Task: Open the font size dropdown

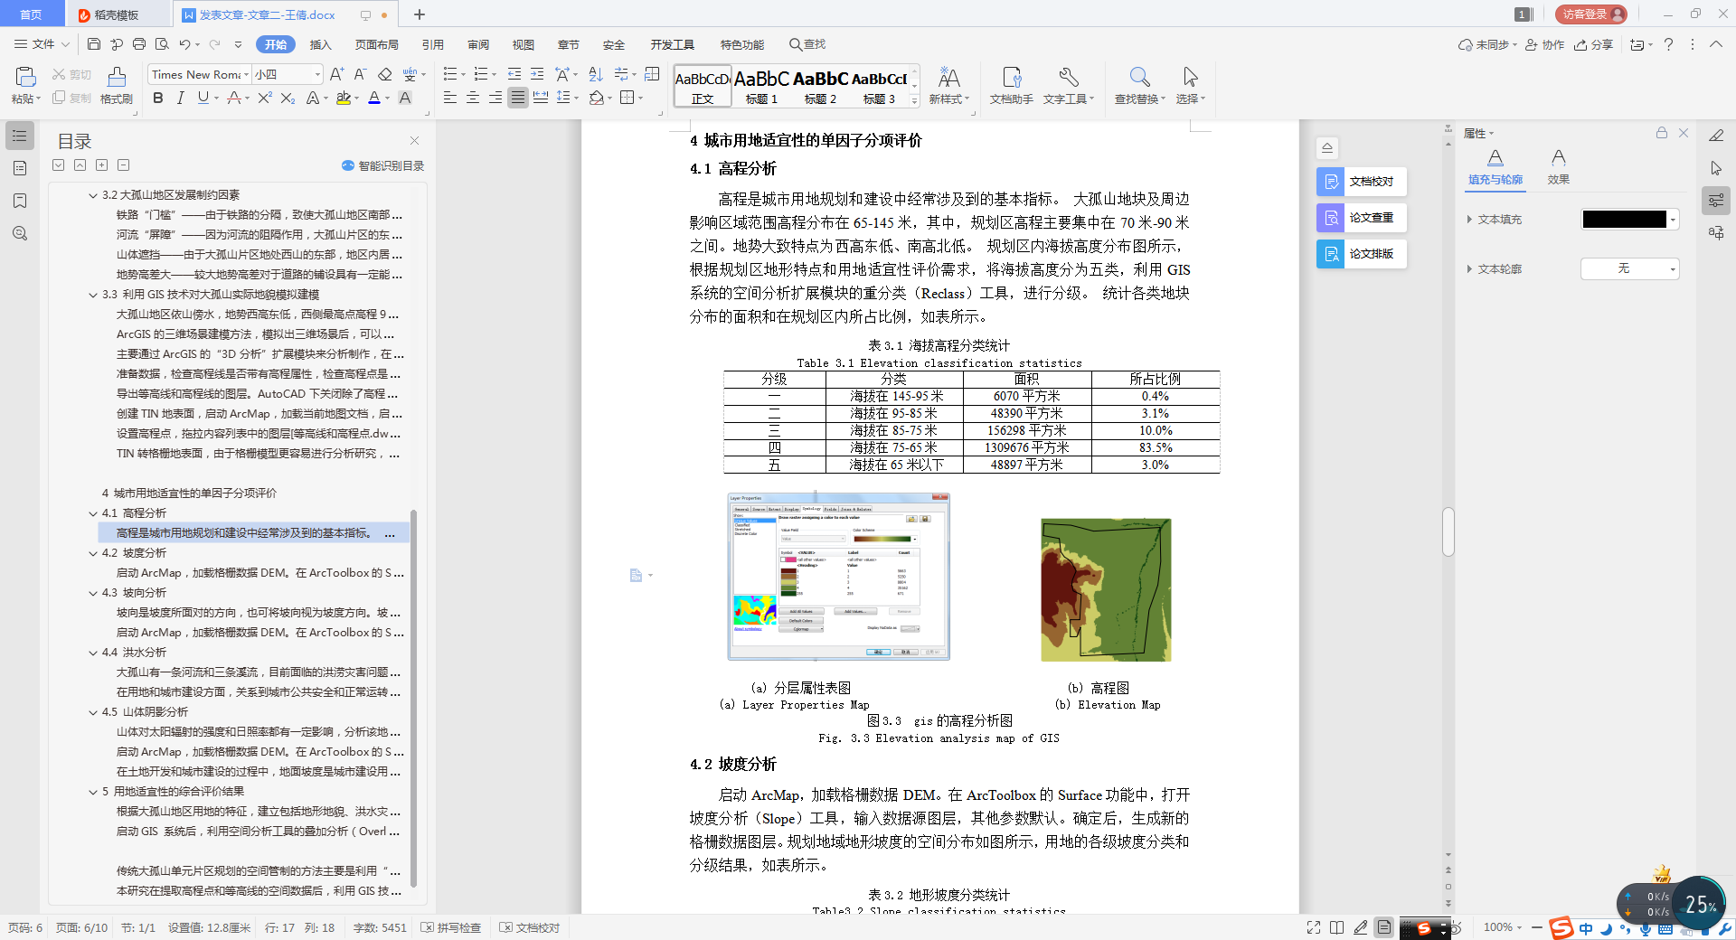Action: click(x=316, y=74)
